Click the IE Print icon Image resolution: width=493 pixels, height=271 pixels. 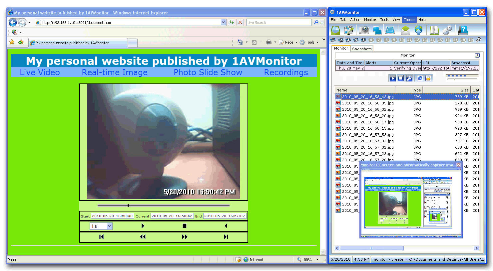pyautogui.click(x=268, y=42)
